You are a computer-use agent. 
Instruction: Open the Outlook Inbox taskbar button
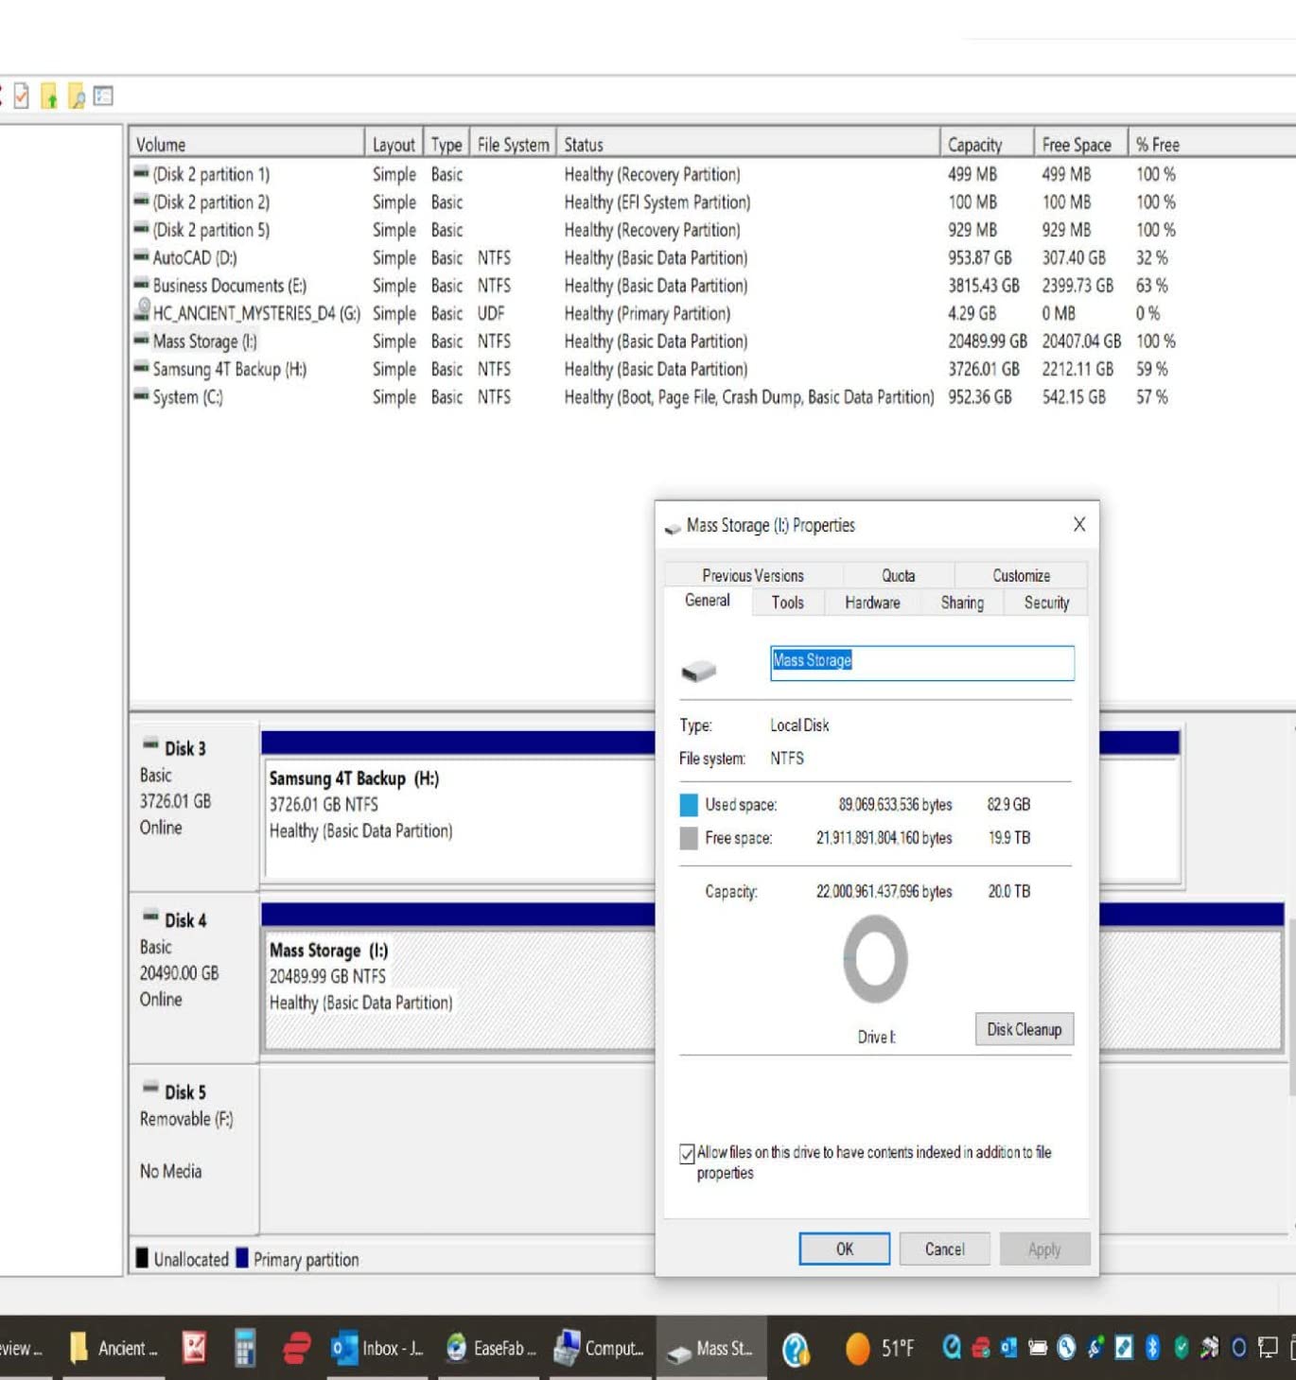pos(378,1348)
